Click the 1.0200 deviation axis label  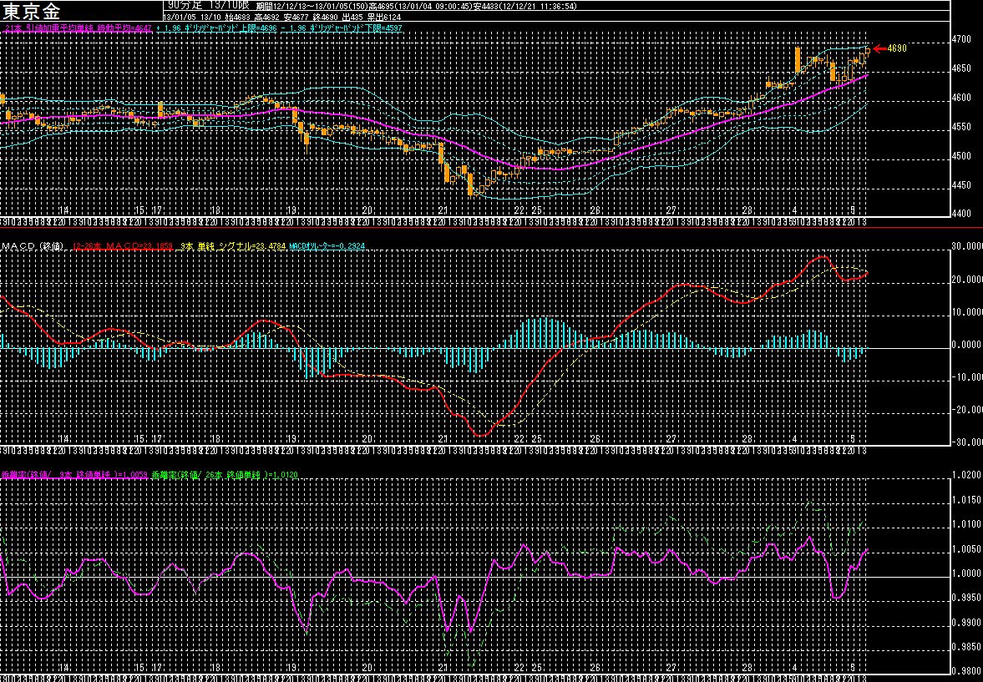click(966, 475)
